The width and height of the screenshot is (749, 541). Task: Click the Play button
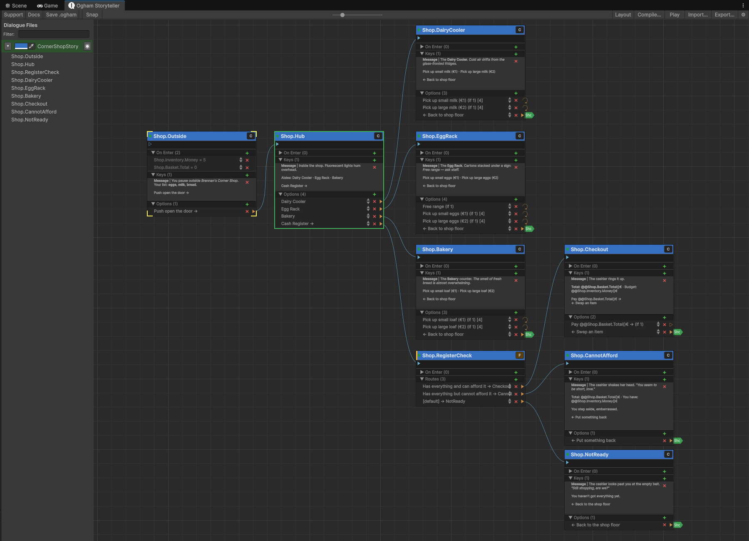[675, 15]
